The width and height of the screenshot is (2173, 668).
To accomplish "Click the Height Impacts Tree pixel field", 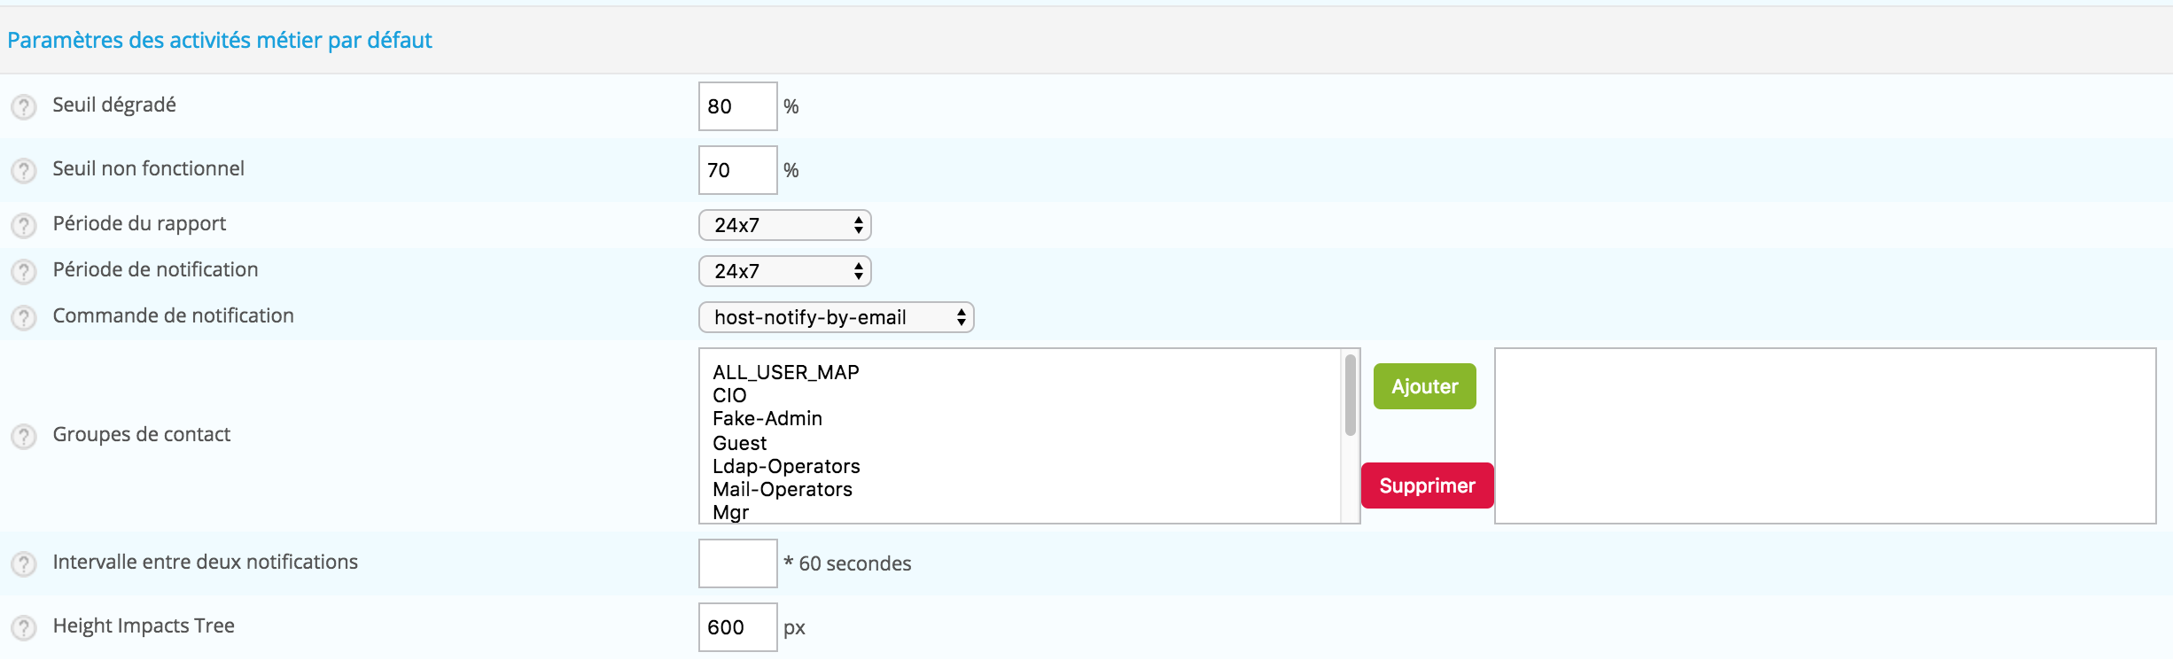I will click(738, 627).
